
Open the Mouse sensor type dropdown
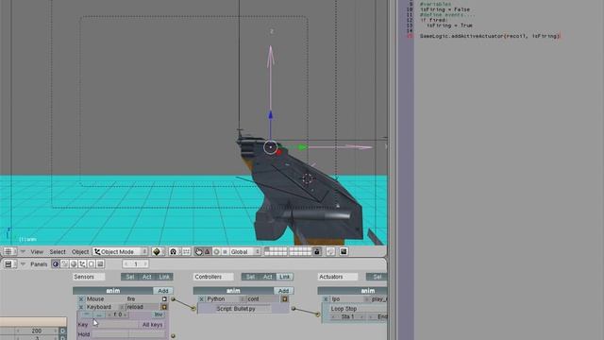tap(104, 299)
